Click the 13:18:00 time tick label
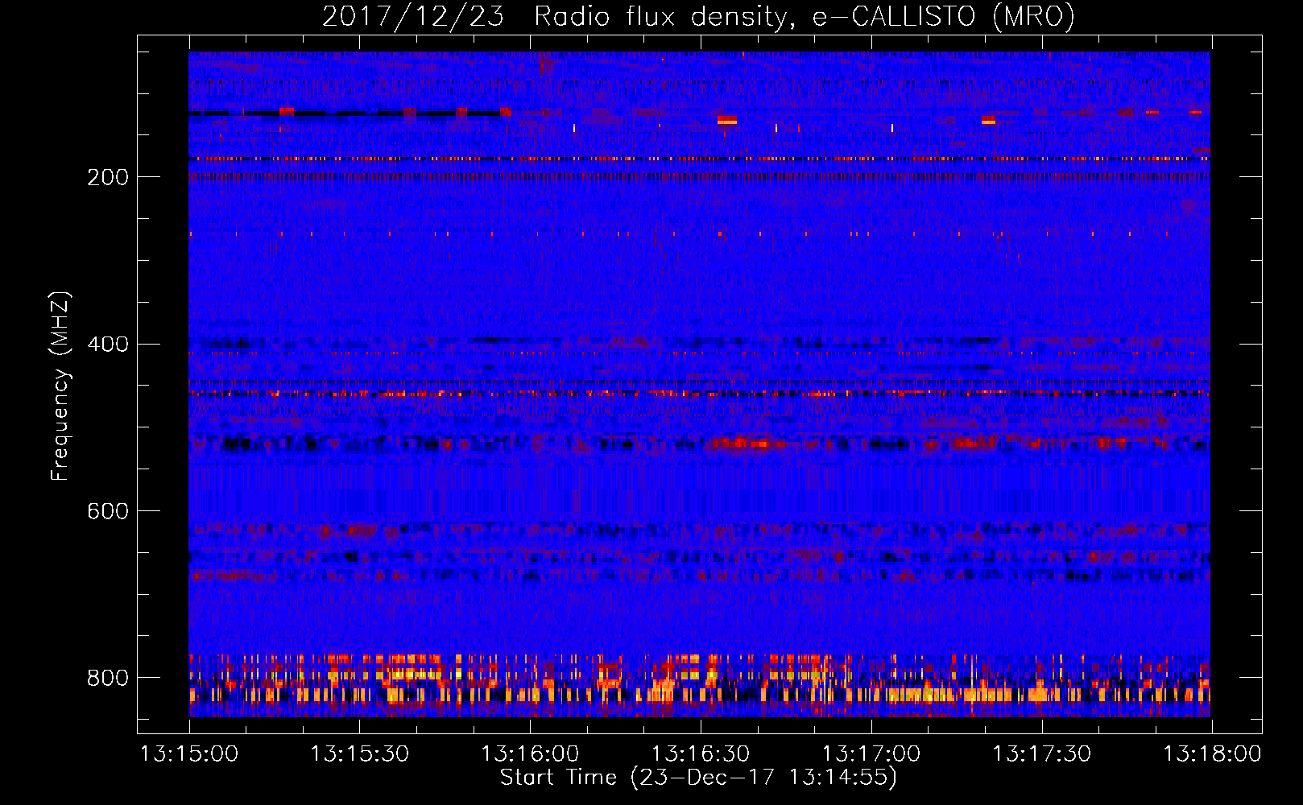Image resolution: width=1303 pixels, height=805 pixels. click(x=1212, y=753)
